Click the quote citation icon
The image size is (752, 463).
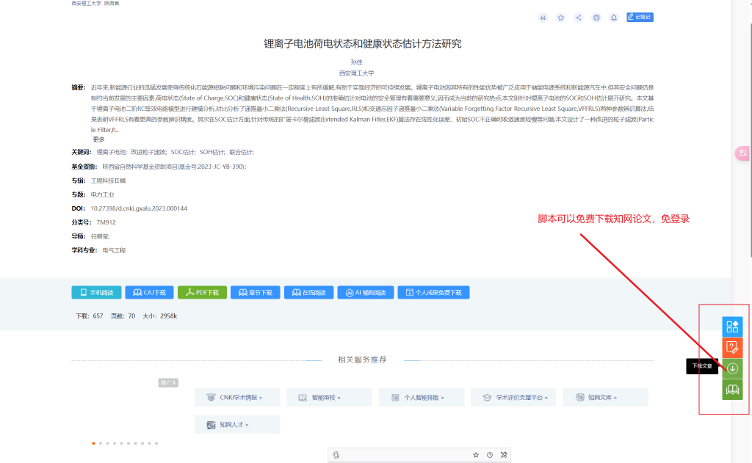pos(543,18)
